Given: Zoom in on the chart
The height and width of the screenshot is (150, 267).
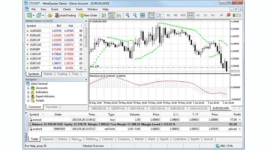Looking at the screenshot, I should (x=127, y=15).
